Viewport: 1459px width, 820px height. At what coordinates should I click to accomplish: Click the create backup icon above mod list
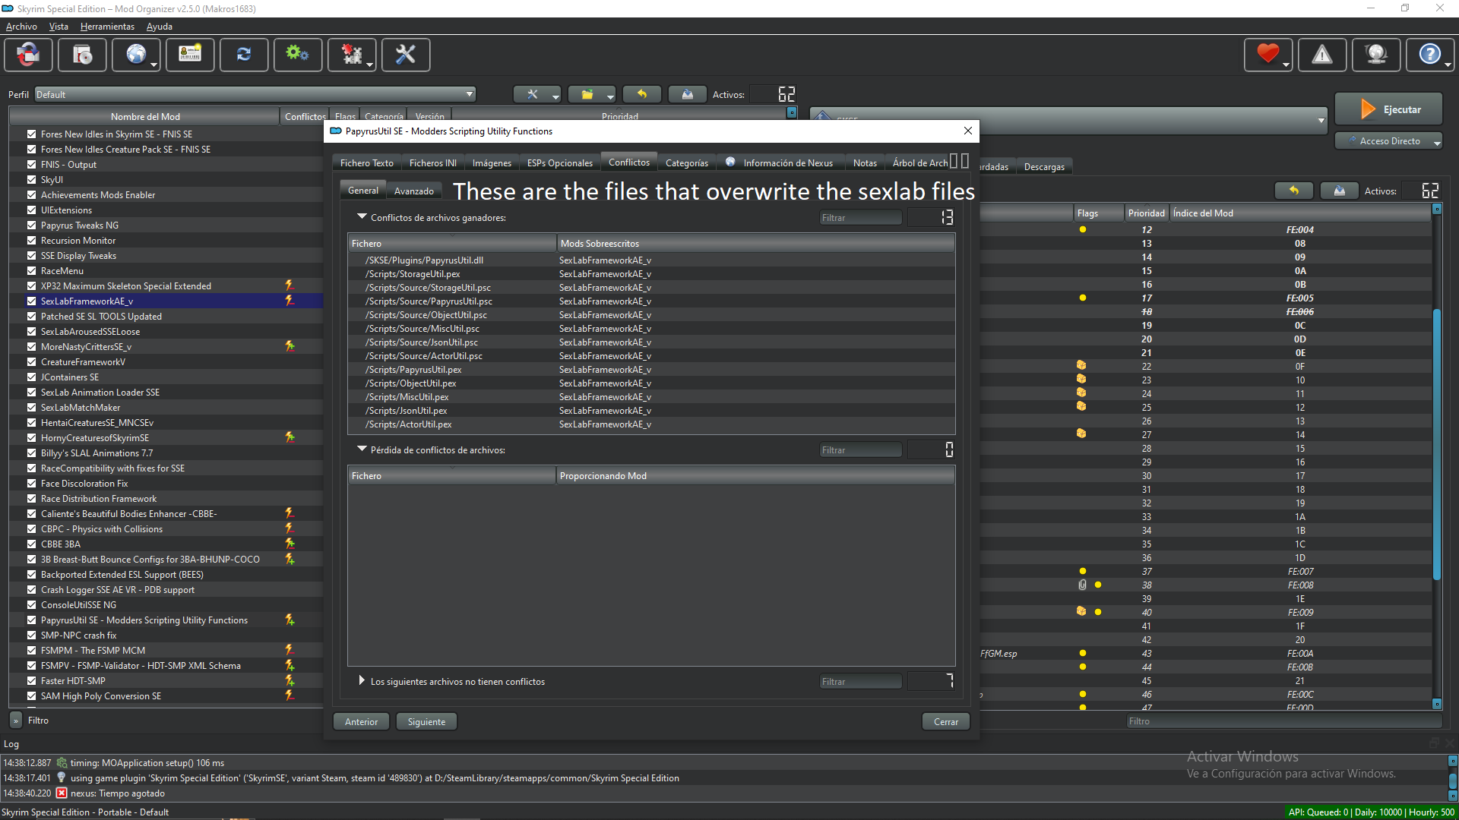pos(687,94)
